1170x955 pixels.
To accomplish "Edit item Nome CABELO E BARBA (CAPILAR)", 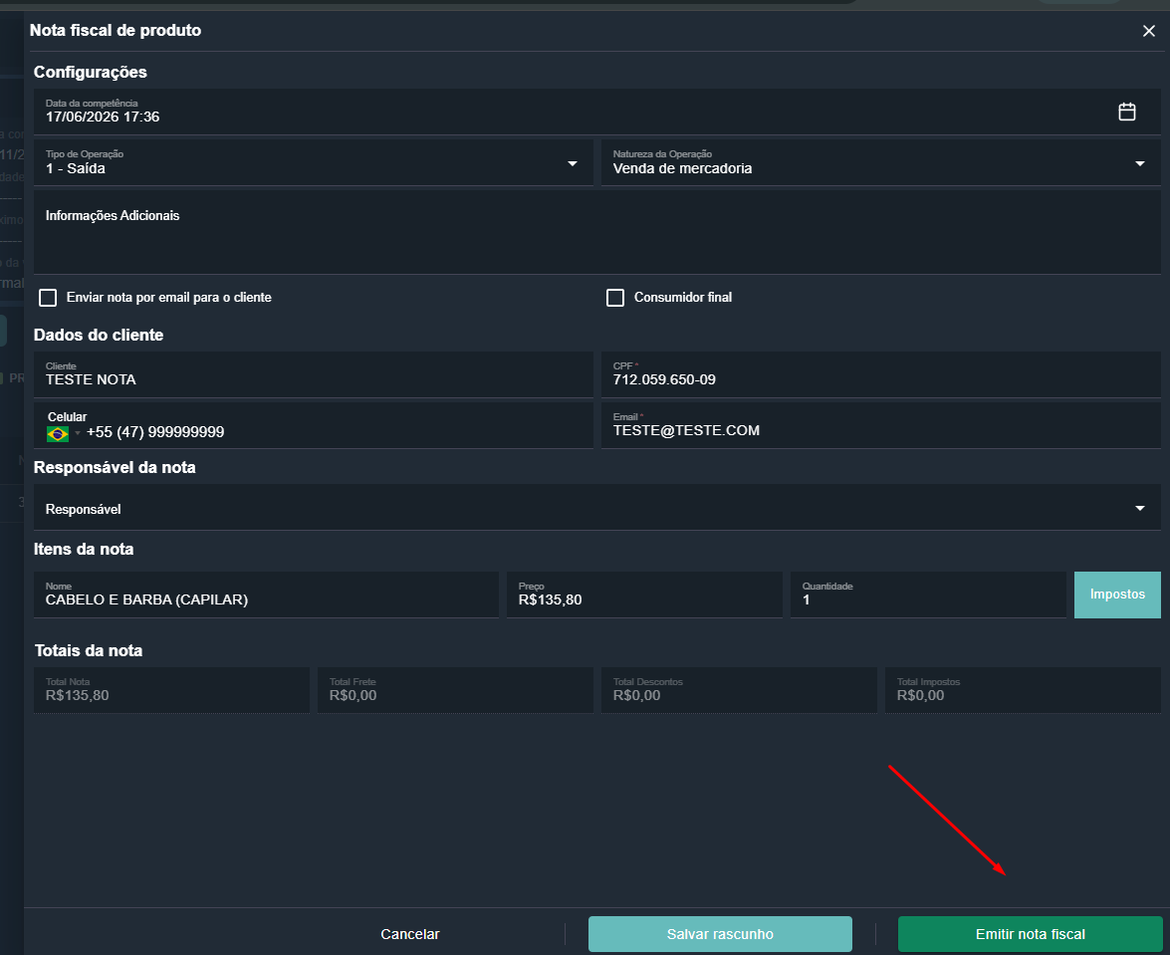I will (266, 595).
